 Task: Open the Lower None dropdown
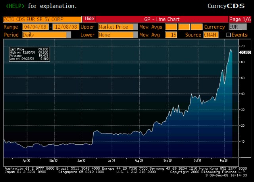[118, 35]
